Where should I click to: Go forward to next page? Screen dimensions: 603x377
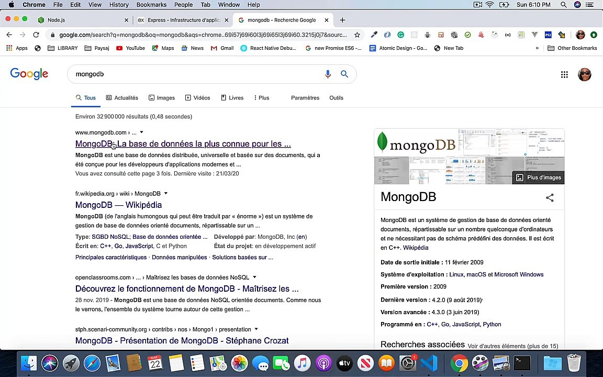23,35
